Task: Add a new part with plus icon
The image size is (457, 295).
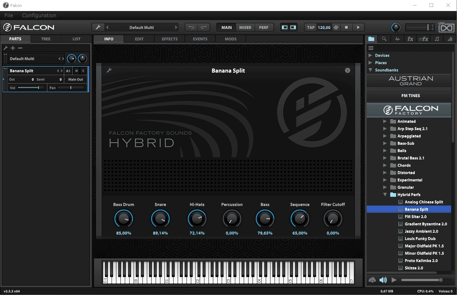Action: (13, 48)
